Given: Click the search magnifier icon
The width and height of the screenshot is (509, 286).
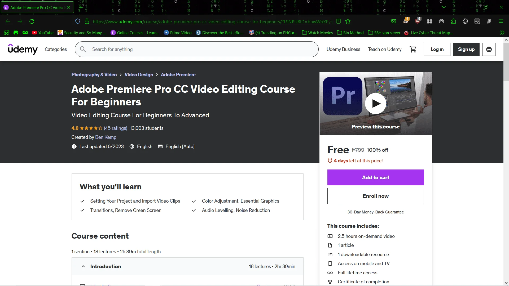Looking at the screenshot, I should pos(83,49).
